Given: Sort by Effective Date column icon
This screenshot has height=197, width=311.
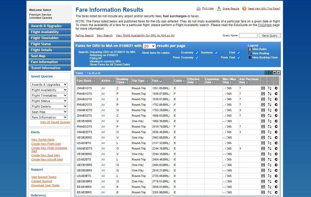Looking at the screenshot, I should pos(196,82).
